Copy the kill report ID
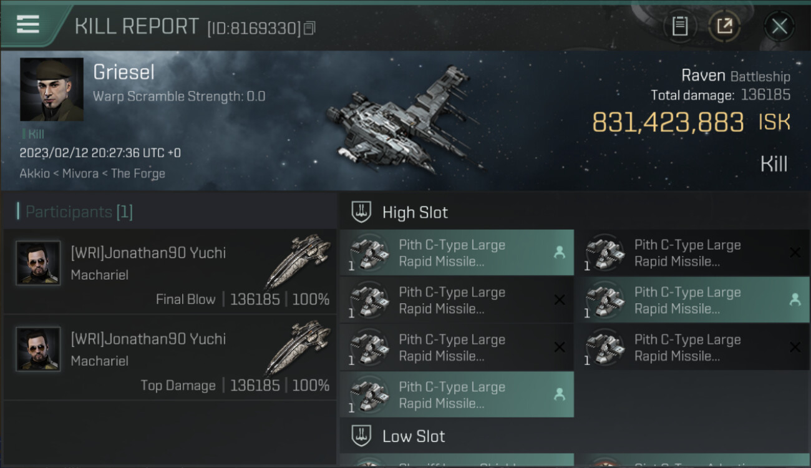The width and height of the screenshot is (811, 468). 310,28
